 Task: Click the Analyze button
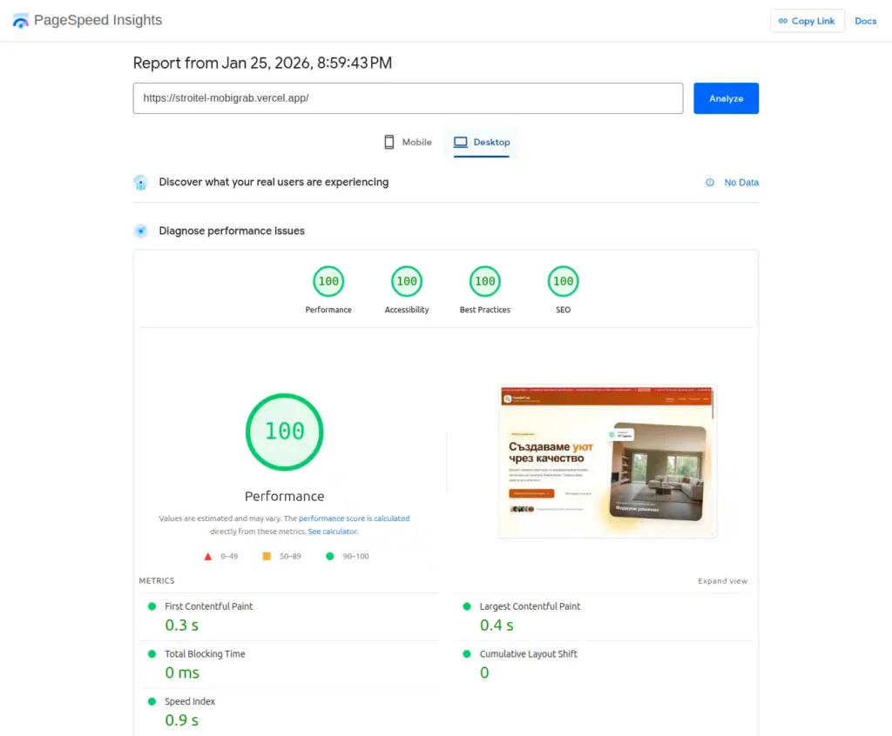(726, 97)
